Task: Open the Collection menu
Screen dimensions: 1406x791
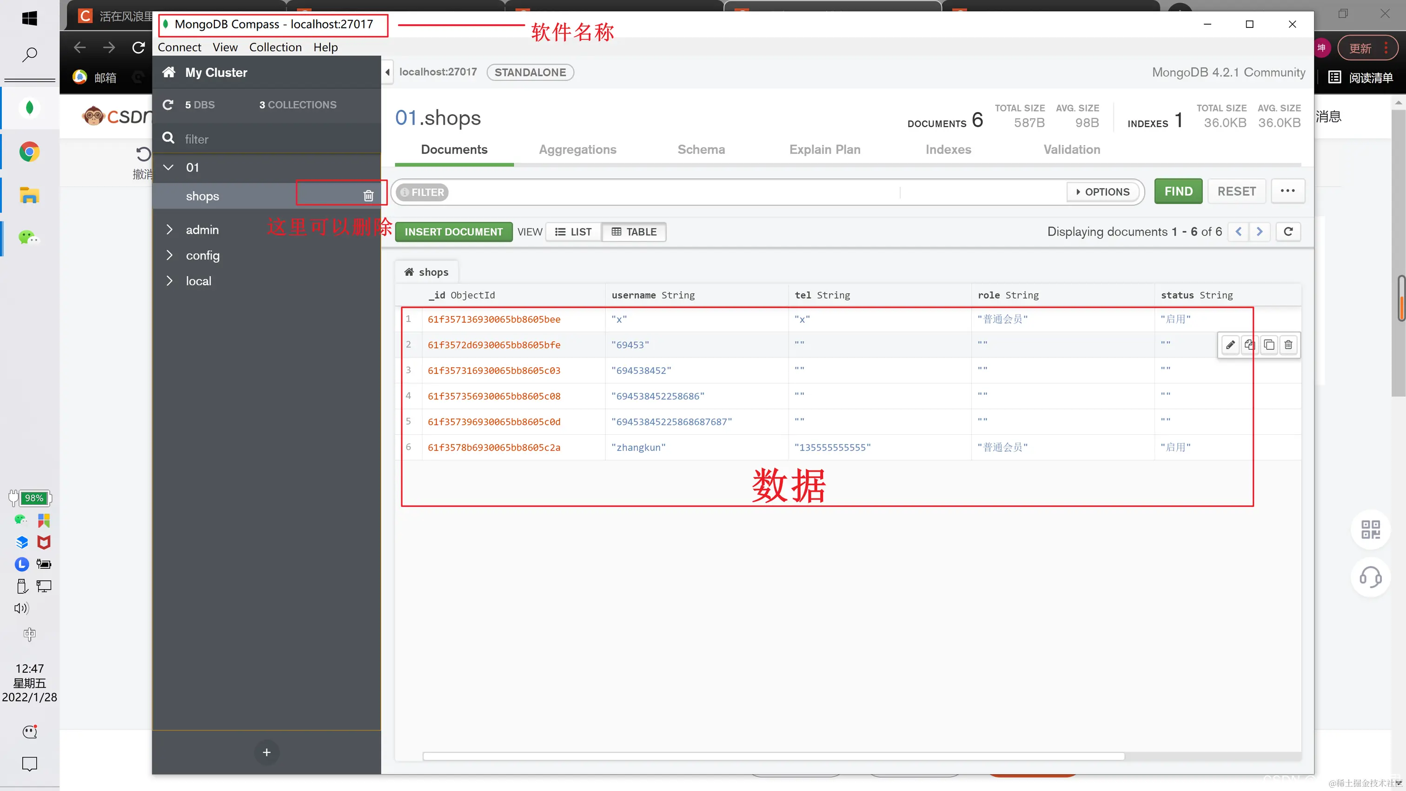Action: tap(275, 47)
